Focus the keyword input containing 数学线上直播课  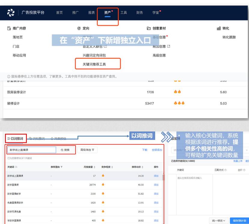(32, 150)
